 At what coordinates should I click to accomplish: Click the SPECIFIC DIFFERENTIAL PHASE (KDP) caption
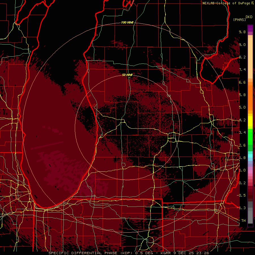(91, 253)
